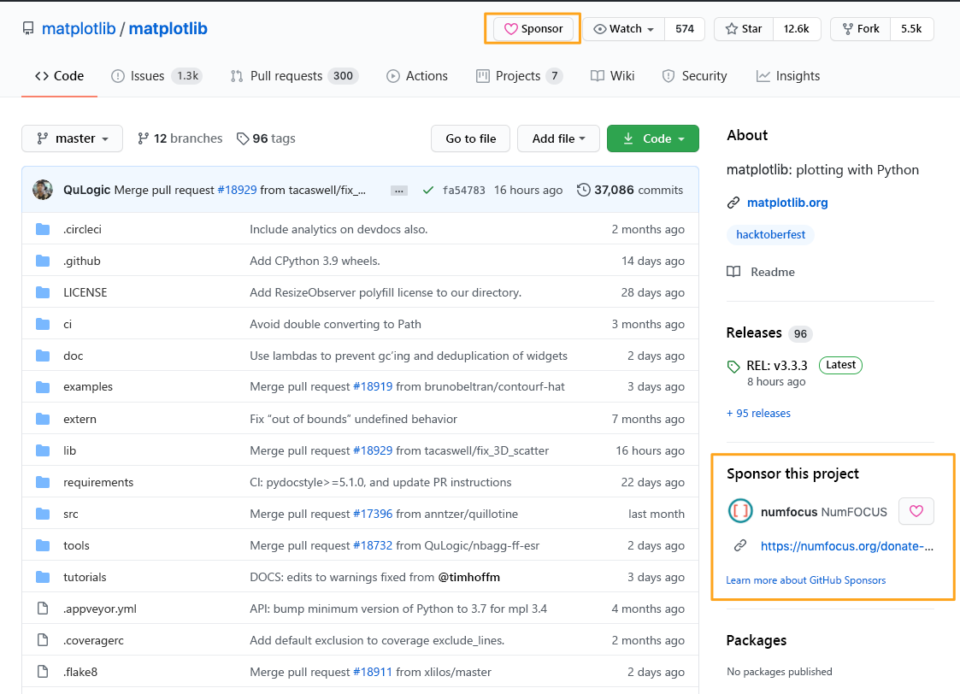The width and height of the screenshot is (960, 694).
Task: Open commit hash fa54783
Action: [x=464, y=191]
